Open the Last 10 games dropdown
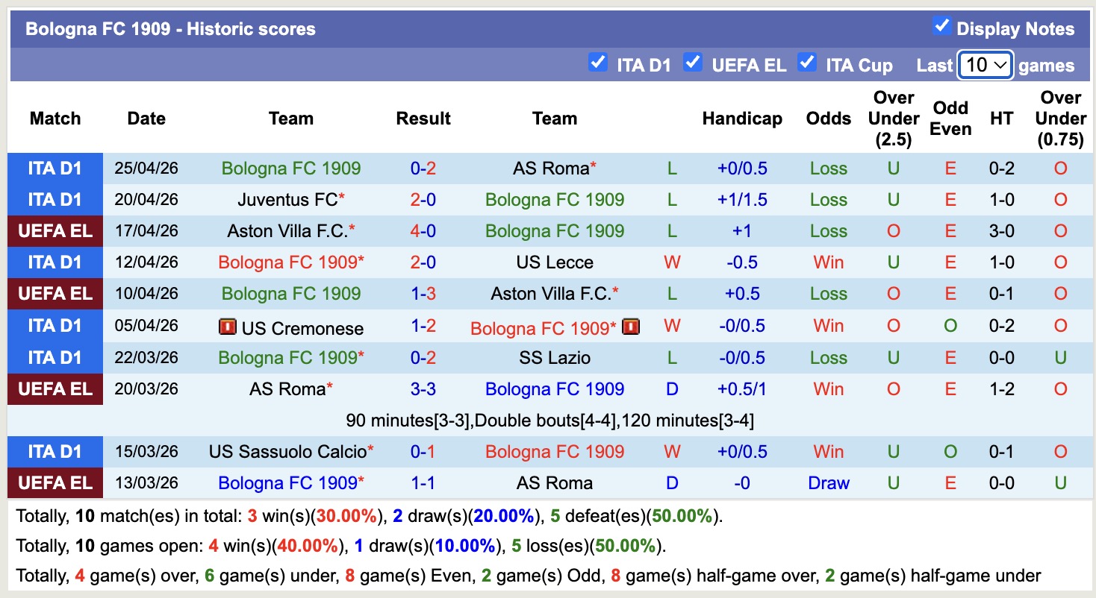The width and height of the screenshot is (1096, 598). click(986, 65)
